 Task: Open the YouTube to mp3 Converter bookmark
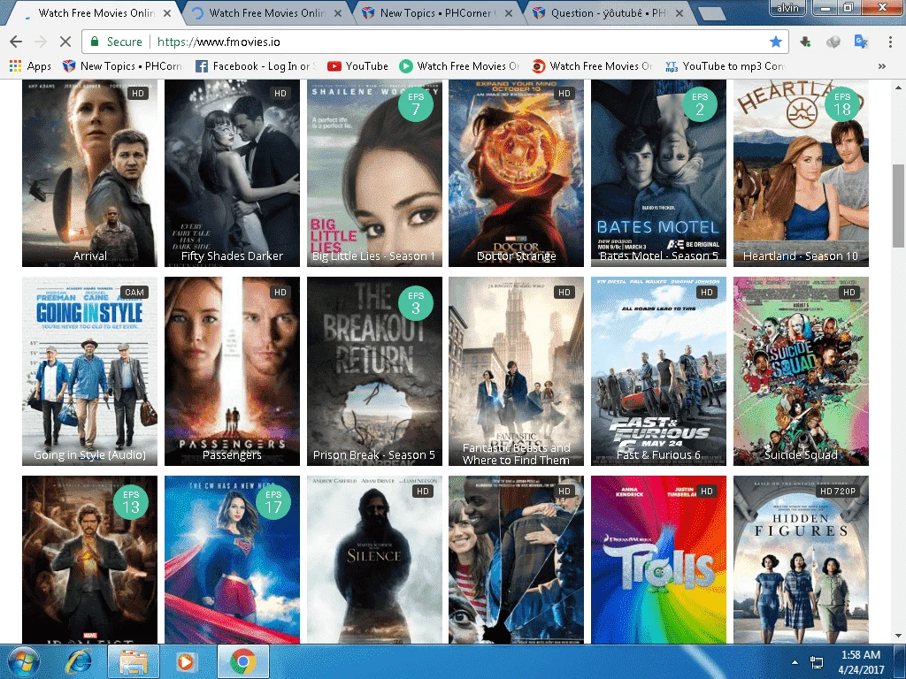[726, 65]
